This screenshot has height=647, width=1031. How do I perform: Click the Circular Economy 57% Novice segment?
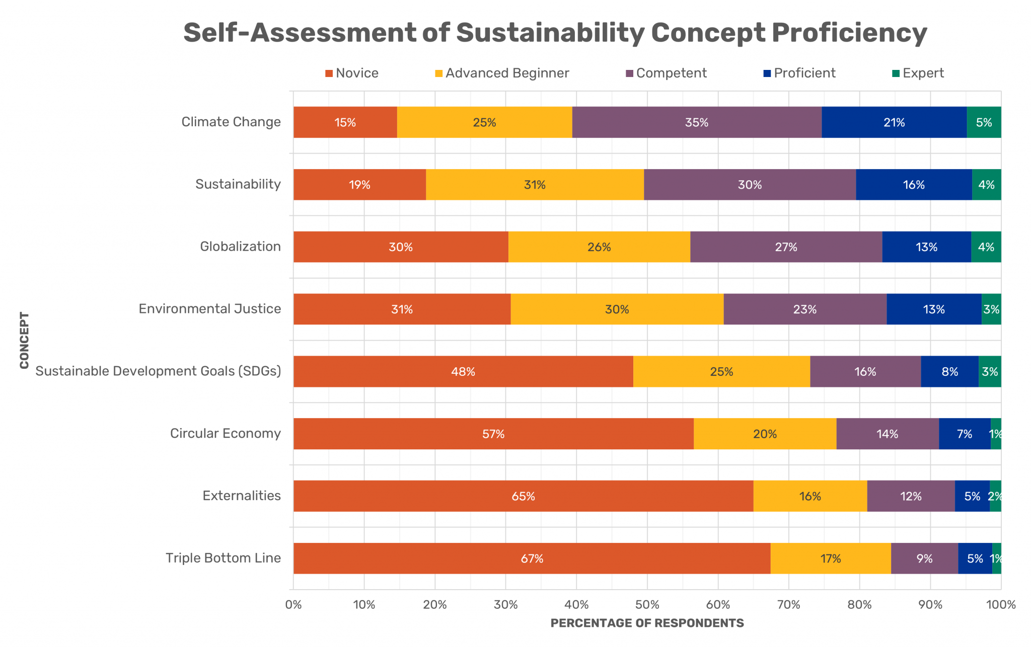[493, 434]
